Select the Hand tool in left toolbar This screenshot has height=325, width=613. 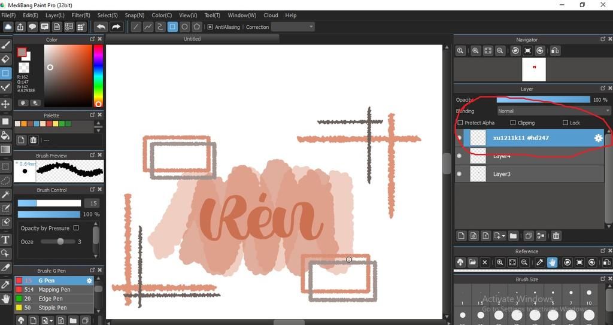click(x=5, y=299)
